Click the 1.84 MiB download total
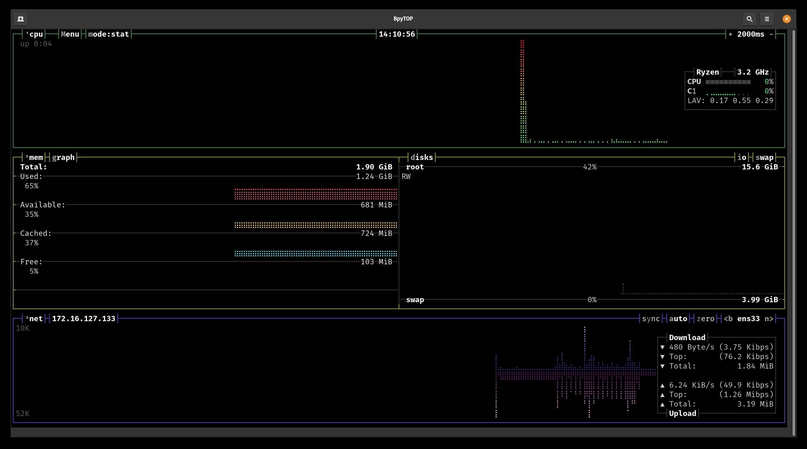The width and height of the screenshot is (807, 449). 755,366
